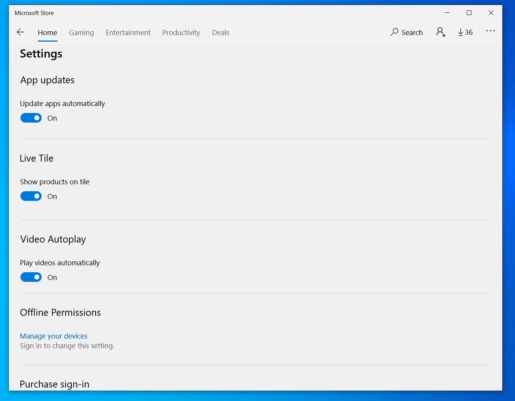
Task: Click the Purchase sign-in heading
Action: (x=54, y=384)
